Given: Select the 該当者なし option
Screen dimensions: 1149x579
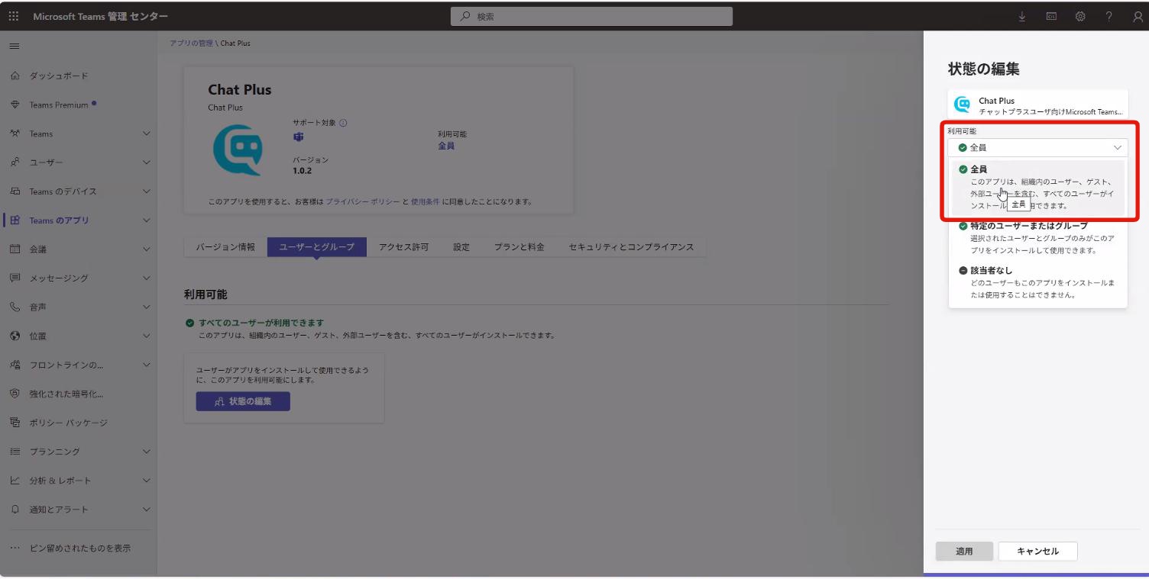Looking at the screenshot, I should (1037, 282).
